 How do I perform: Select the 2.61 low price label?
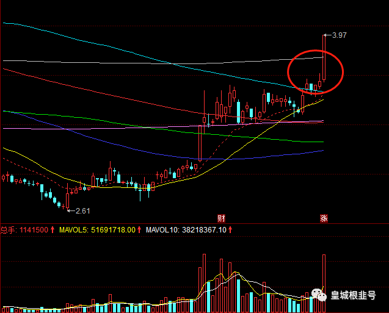(82, 211)
